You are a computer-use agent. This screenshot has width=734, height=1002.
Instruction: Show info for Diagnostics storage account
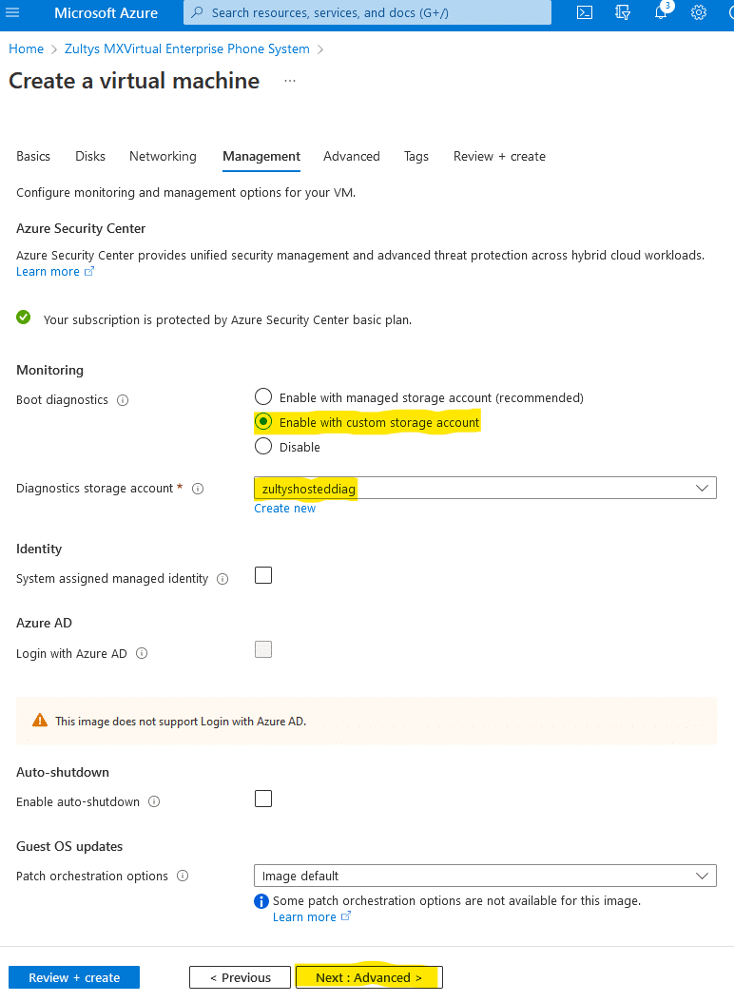pos(198,489)
